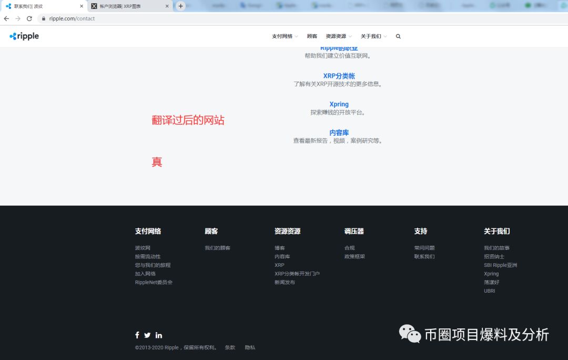Switch to the XRP图表 tab

(130, 6)
